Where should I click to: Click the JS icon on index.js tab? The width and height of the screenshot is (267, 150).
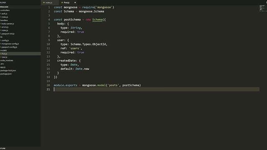(x=44, y=2)
